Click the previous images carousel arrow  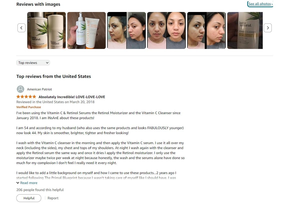pyautogui.click(x=21, y=28)
